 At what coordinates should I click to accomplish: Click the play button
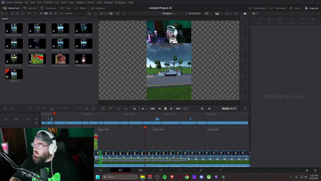(x=171, y=109)
